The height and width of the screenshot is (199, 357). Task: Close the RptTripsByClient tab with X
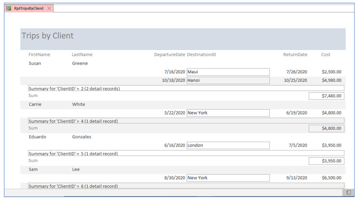49,8
